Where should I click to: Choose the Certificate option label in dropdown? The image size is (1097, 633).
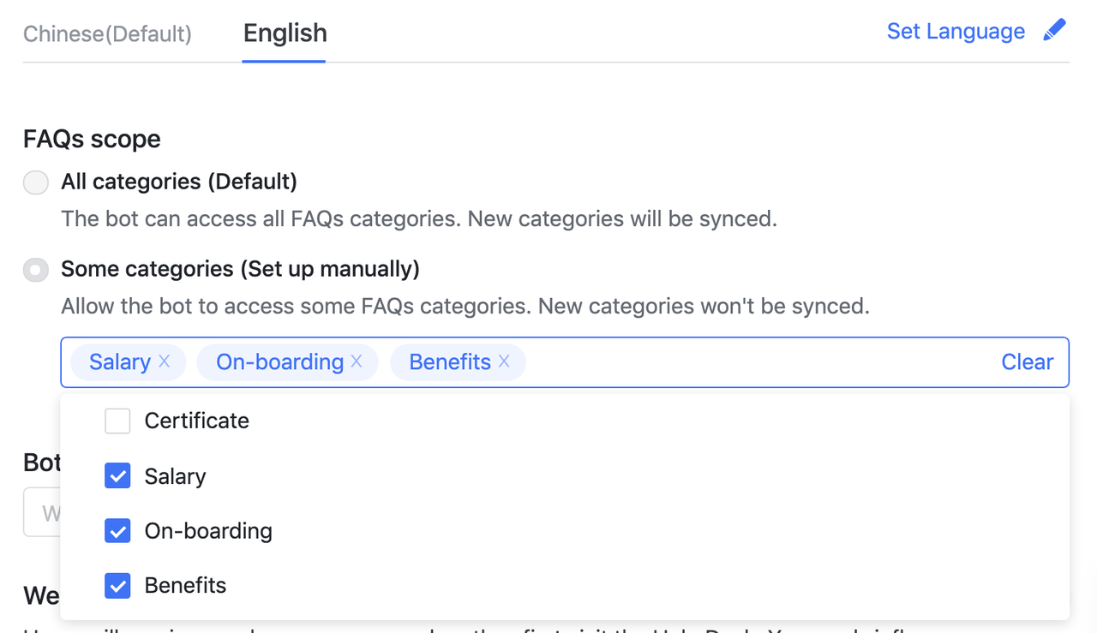click(x=196, y=421)
